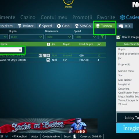
Task: Click the re-entry arrow icon on Mega Satellite
Action: pos(48,60)
